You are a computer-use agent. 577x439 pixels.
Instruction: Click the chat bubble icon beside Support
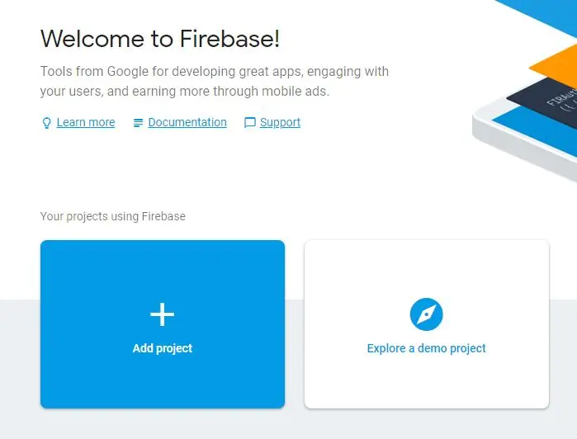(x=250, y=122)
